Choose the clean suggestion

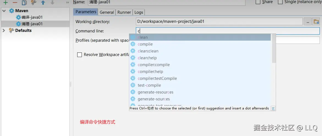tap(200, 37)
